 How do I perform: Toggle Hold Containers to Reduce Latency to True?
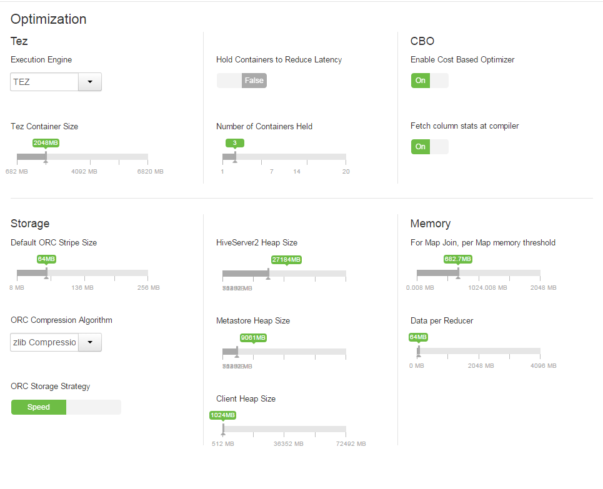click(x=228, y=80)
